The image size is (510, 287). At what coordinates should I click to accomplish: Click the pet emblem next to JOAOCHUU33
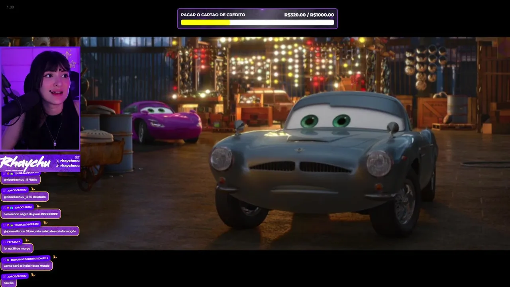38,206
